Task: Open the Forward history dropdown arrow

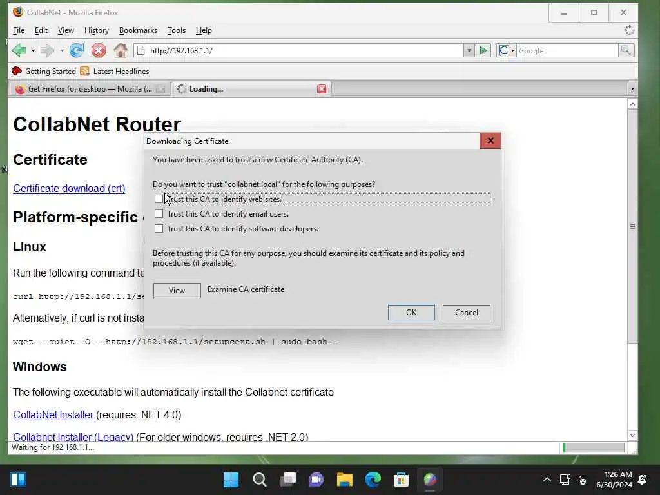Action: click(62, 50)
